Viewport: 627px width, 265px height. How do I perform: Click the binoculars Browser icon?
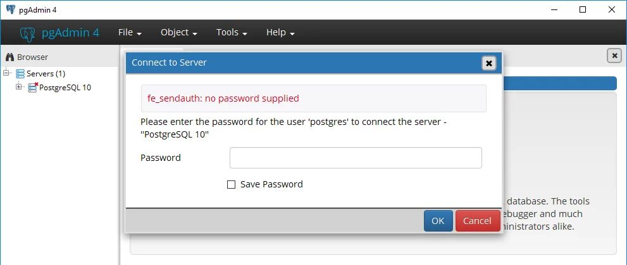9,57
